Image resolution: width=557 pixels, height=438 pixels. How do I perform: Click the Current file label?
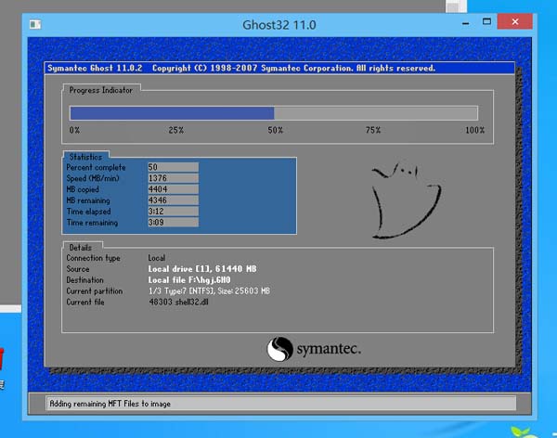point(85,302)
